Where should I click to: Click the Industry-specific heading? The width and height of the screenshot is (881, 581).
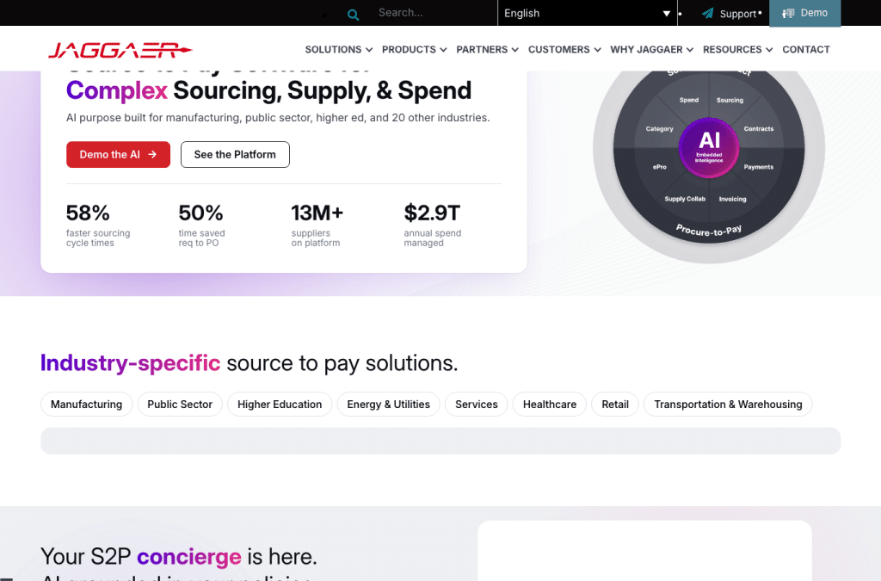[249, 363]
